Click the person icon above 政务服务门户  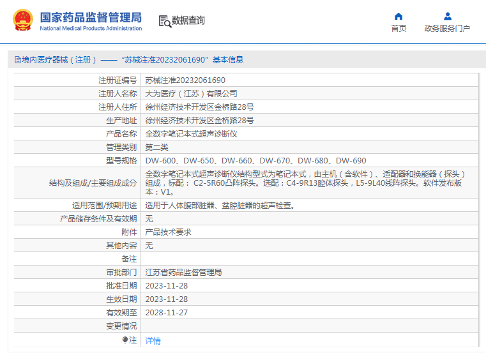pyautogui.click(x=447, y=16)
